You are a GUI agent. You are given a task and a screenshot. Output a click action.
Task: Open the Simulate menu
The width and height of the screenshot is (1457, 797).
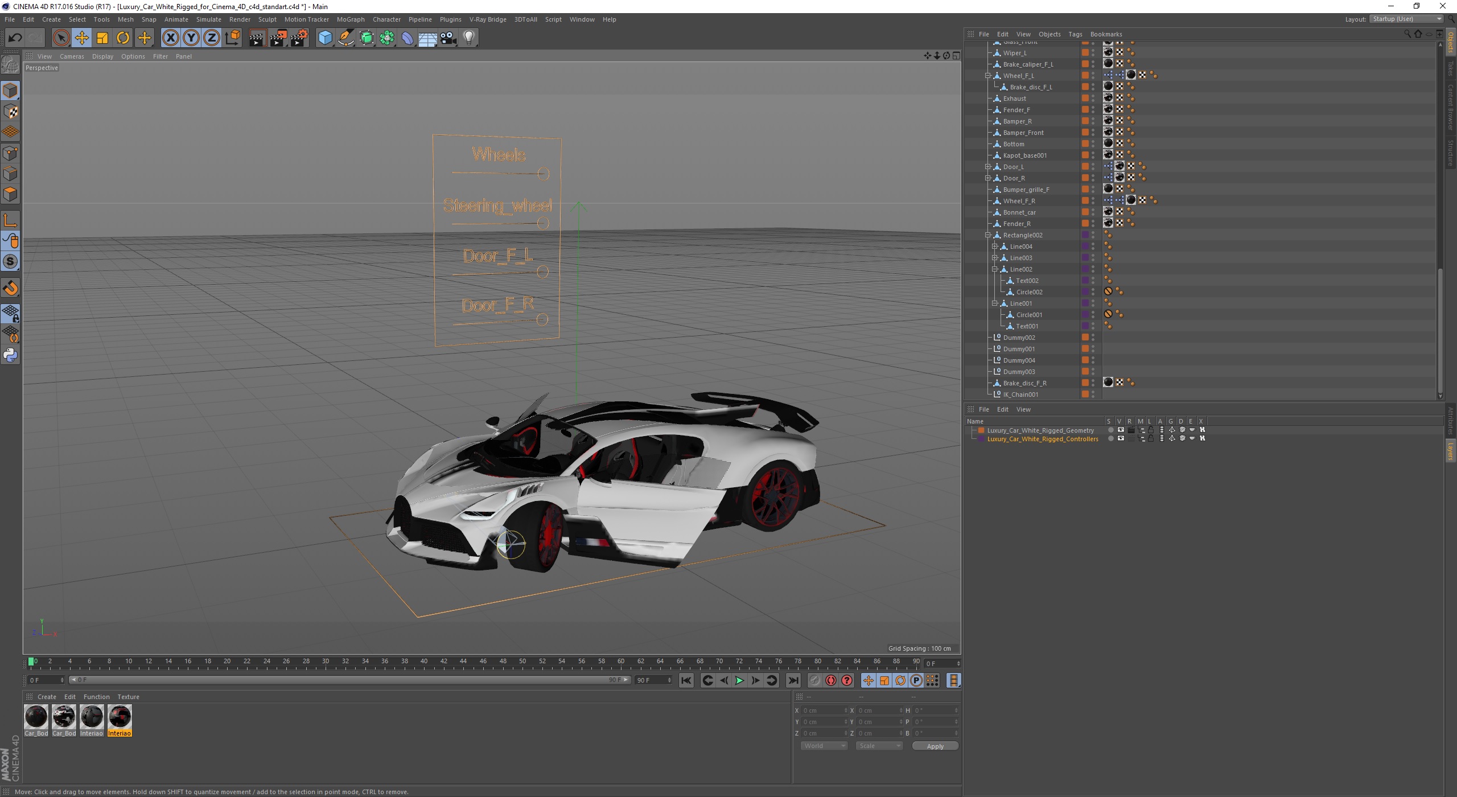209,19
